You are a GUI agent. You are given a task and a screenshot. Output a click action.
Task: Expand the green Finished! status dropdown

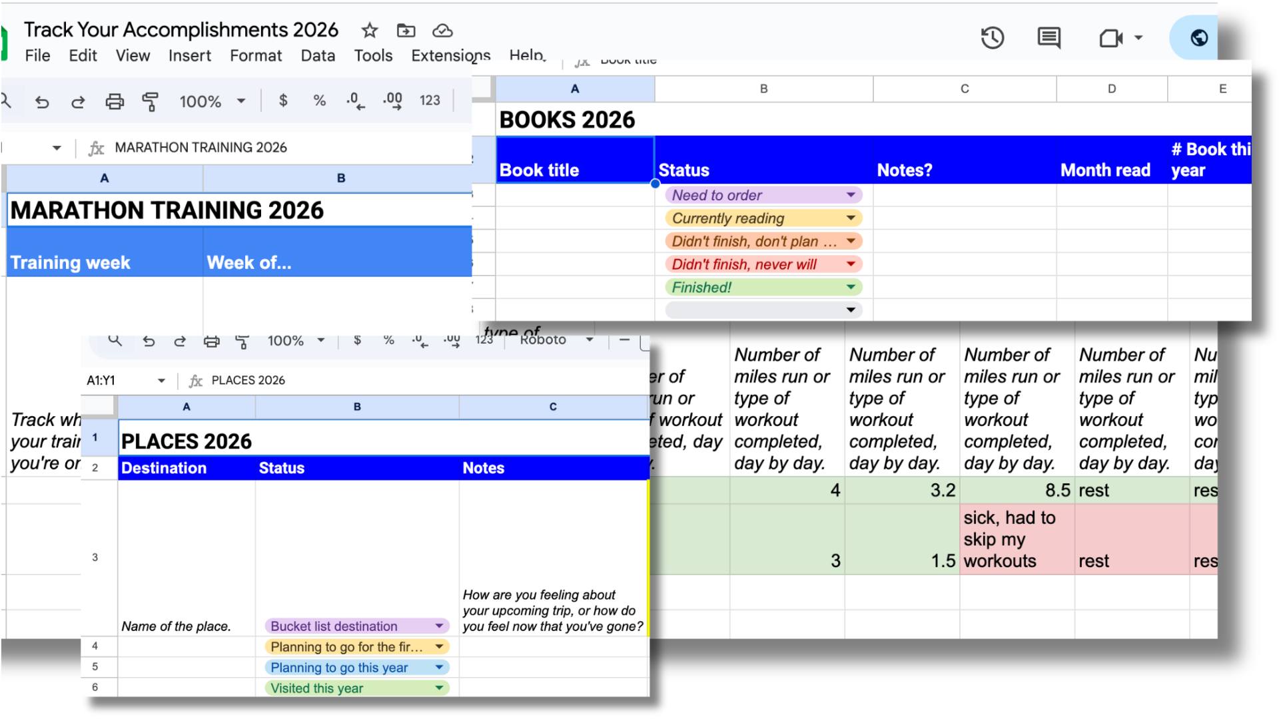[851, 287]
